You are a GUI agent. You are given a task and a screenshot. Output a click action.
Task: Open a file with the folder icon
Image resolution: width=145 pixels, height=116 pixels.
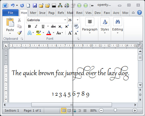tap(48, 6)
